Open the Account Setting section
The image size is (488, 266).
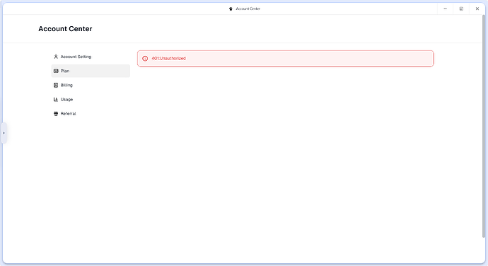pos(91,57)
